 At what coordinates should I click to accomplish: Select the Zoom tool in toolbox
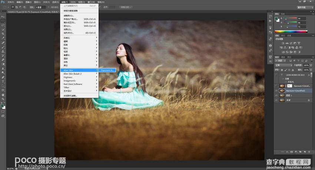click(3, 99)
